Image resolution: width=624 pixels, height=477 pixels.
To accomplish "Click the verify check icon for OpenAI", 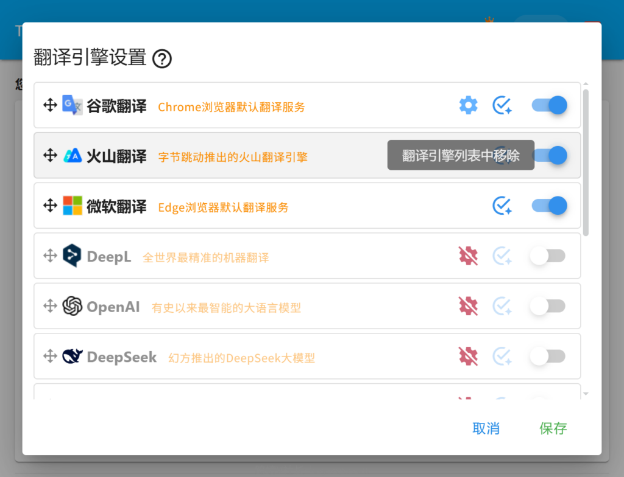I will 502,306.
